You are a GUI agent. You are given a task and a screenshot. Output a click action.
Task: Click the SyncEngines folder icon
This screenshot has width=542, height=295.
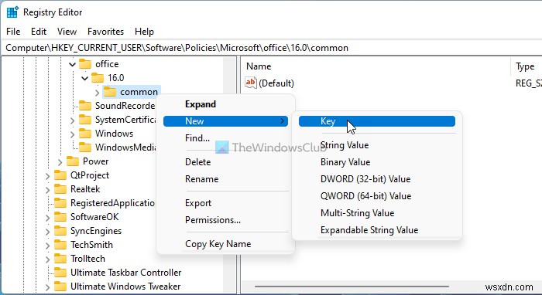(60, 231)
